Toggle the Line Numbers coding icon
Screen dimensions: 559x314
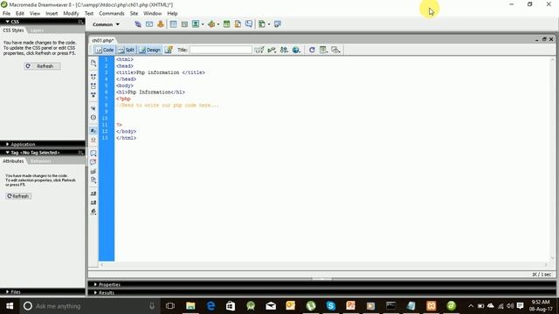[93, 131]
